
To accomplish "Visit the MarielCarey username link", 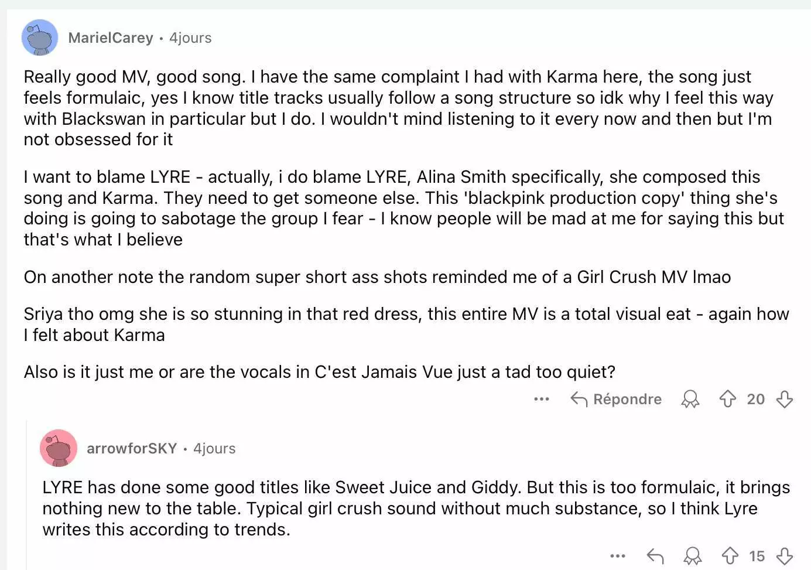I will click(x=111, y=37).
